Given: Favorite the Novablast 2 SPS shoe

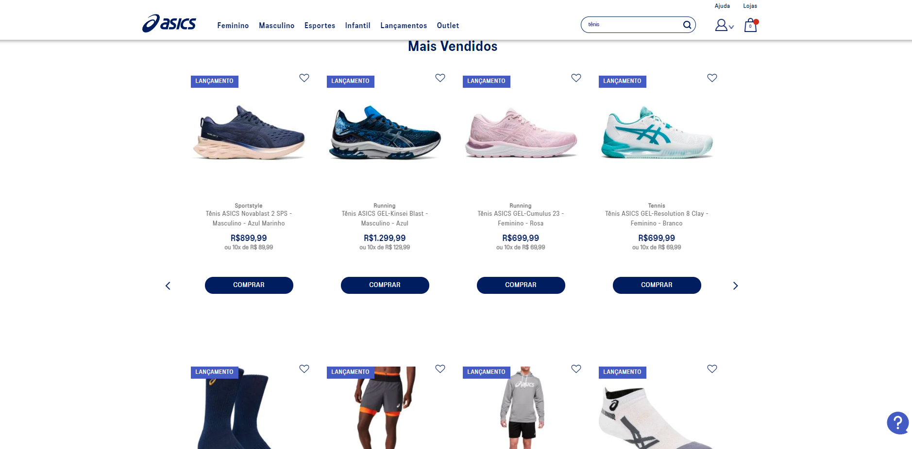Looking at the screenshot, I should tap(304, 78).
